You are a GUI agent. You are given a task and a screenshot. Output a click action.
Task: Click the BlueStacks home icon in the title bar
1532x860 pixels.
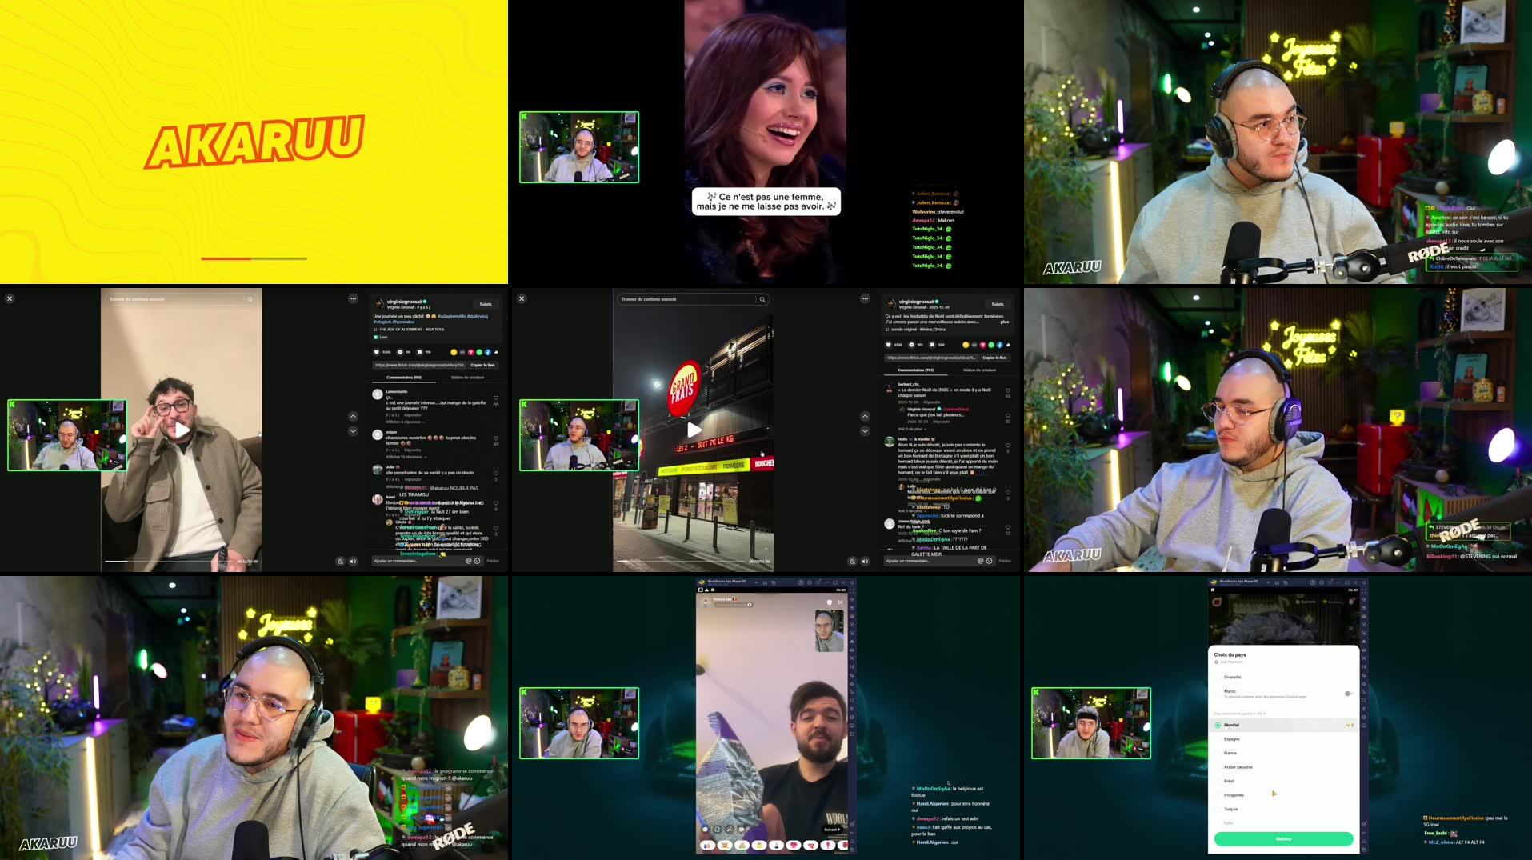(x=766, y=583)
